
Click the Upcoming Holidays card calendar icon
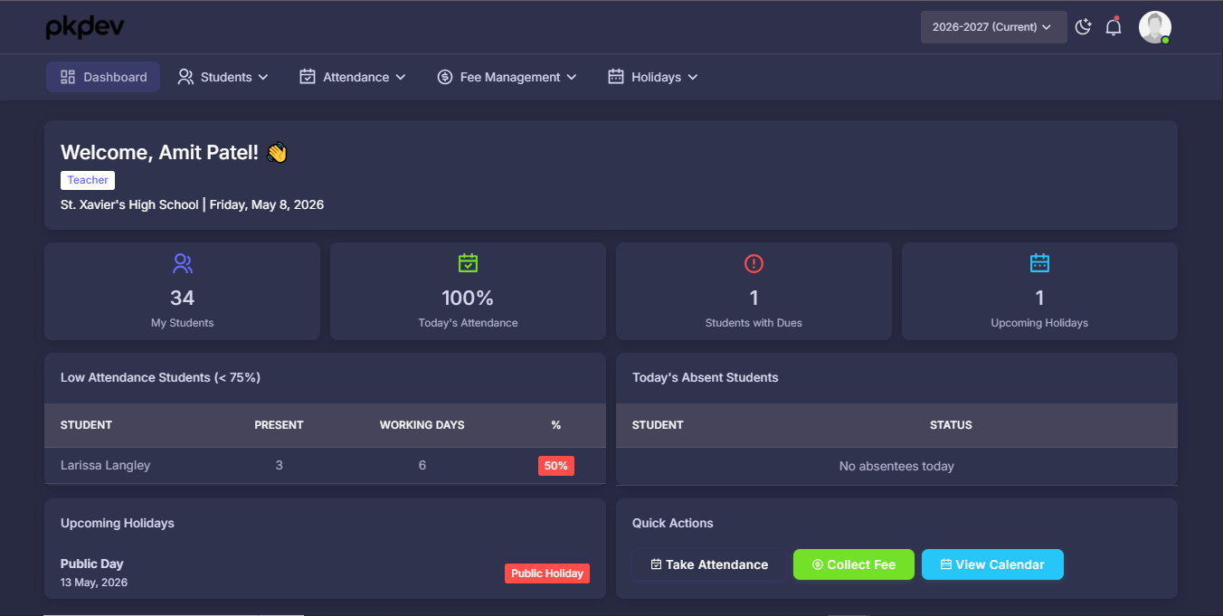[1039, 263]
